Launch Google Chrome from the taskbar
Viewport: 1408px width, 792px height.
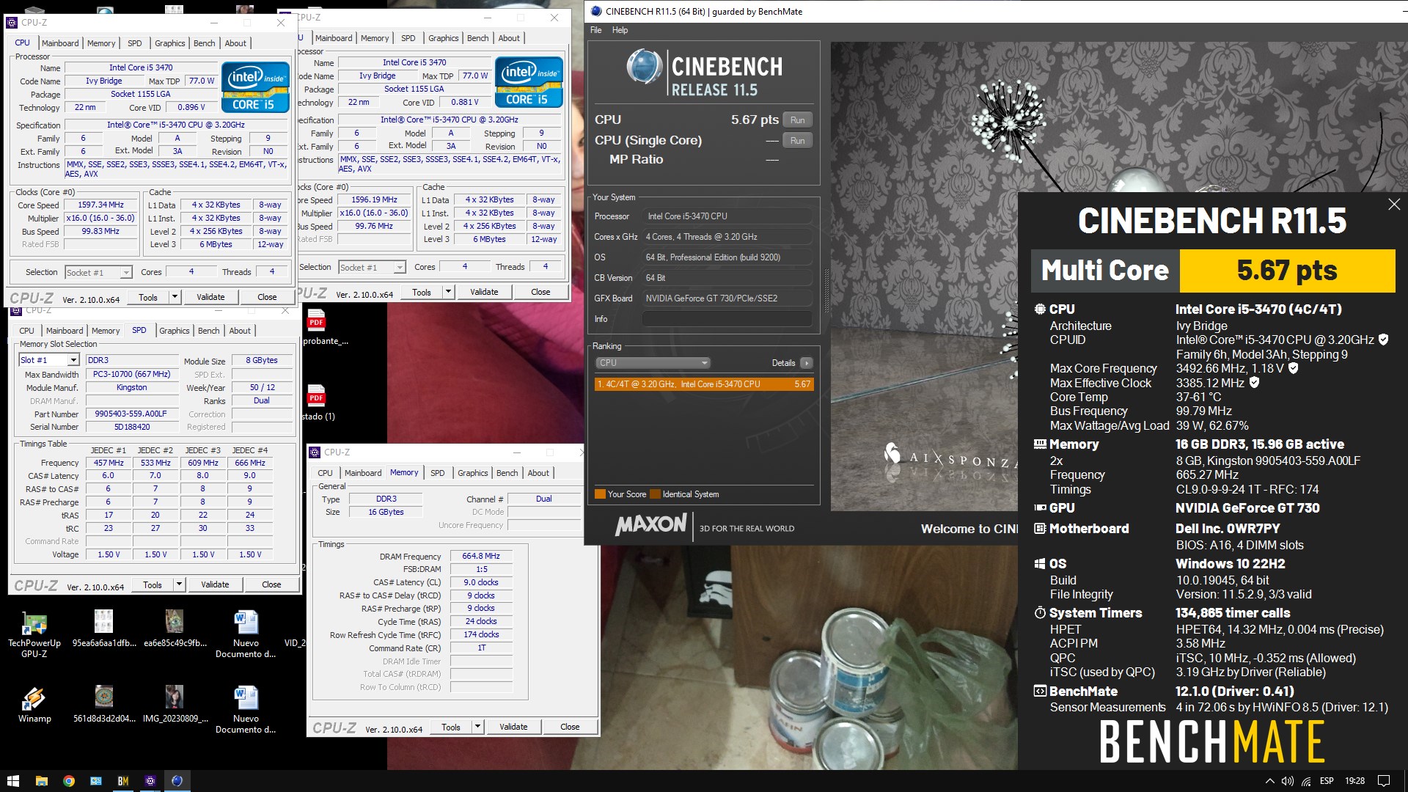68,781
